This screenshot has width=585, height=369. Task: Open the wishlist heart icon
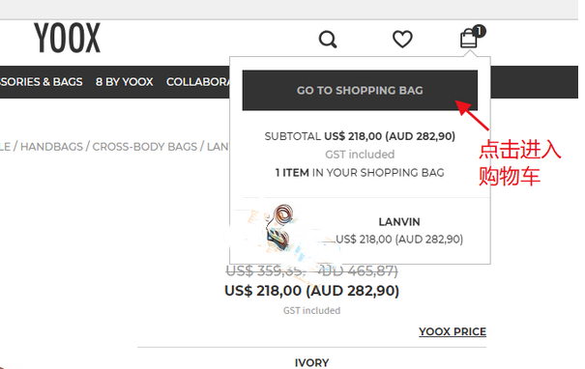402,39
